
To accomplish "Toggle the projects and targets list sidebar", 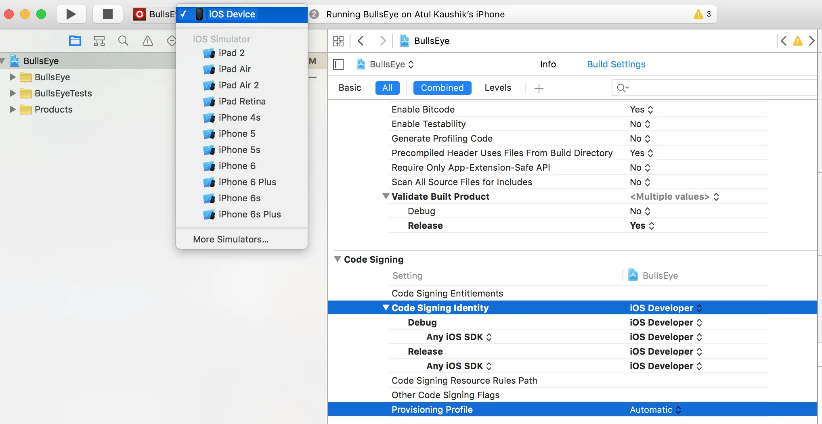I will (x=338, y=65).
